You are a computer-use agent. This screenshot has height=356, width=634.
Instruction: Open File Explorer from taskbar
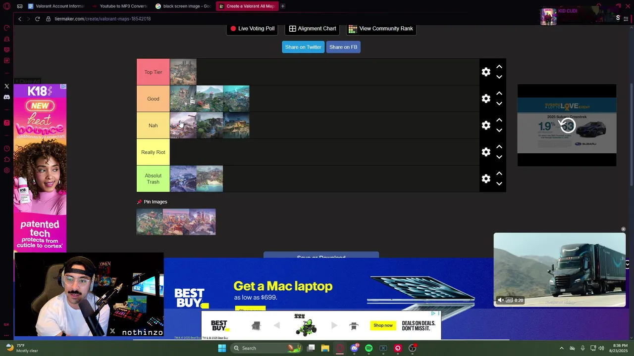pos(325,348)
